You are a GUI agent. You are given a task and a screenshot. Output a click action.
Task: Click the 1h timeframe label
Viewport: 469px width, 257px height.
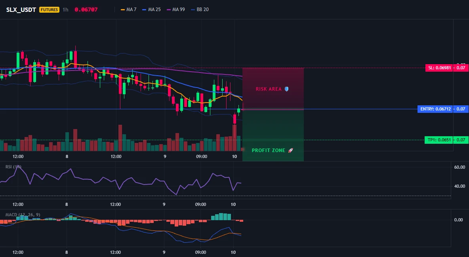pyautogui.click(x=65, y=10)
